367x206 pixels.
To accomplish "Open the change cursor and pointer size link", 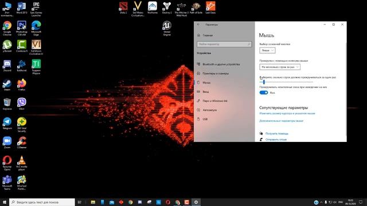I will click(x=287, y=113).
